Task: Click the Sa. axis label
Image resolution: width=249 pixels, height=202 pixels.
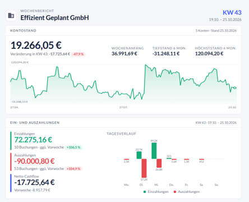Action: pos(201,185)
